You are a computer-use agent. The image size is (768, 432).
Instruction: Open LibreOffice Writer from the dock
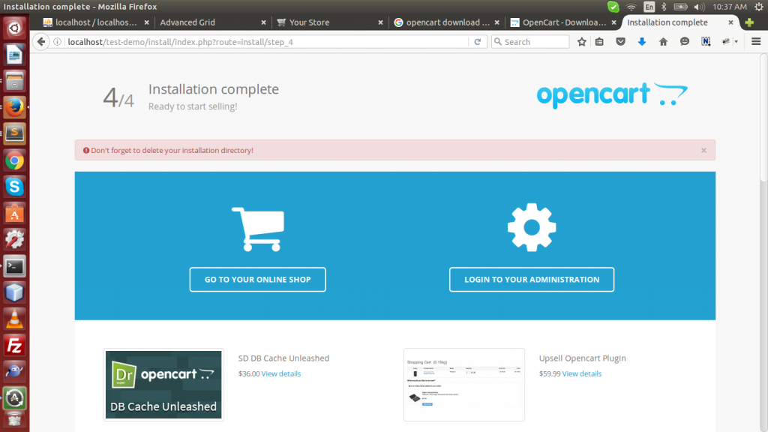click(x=14, y=54)
